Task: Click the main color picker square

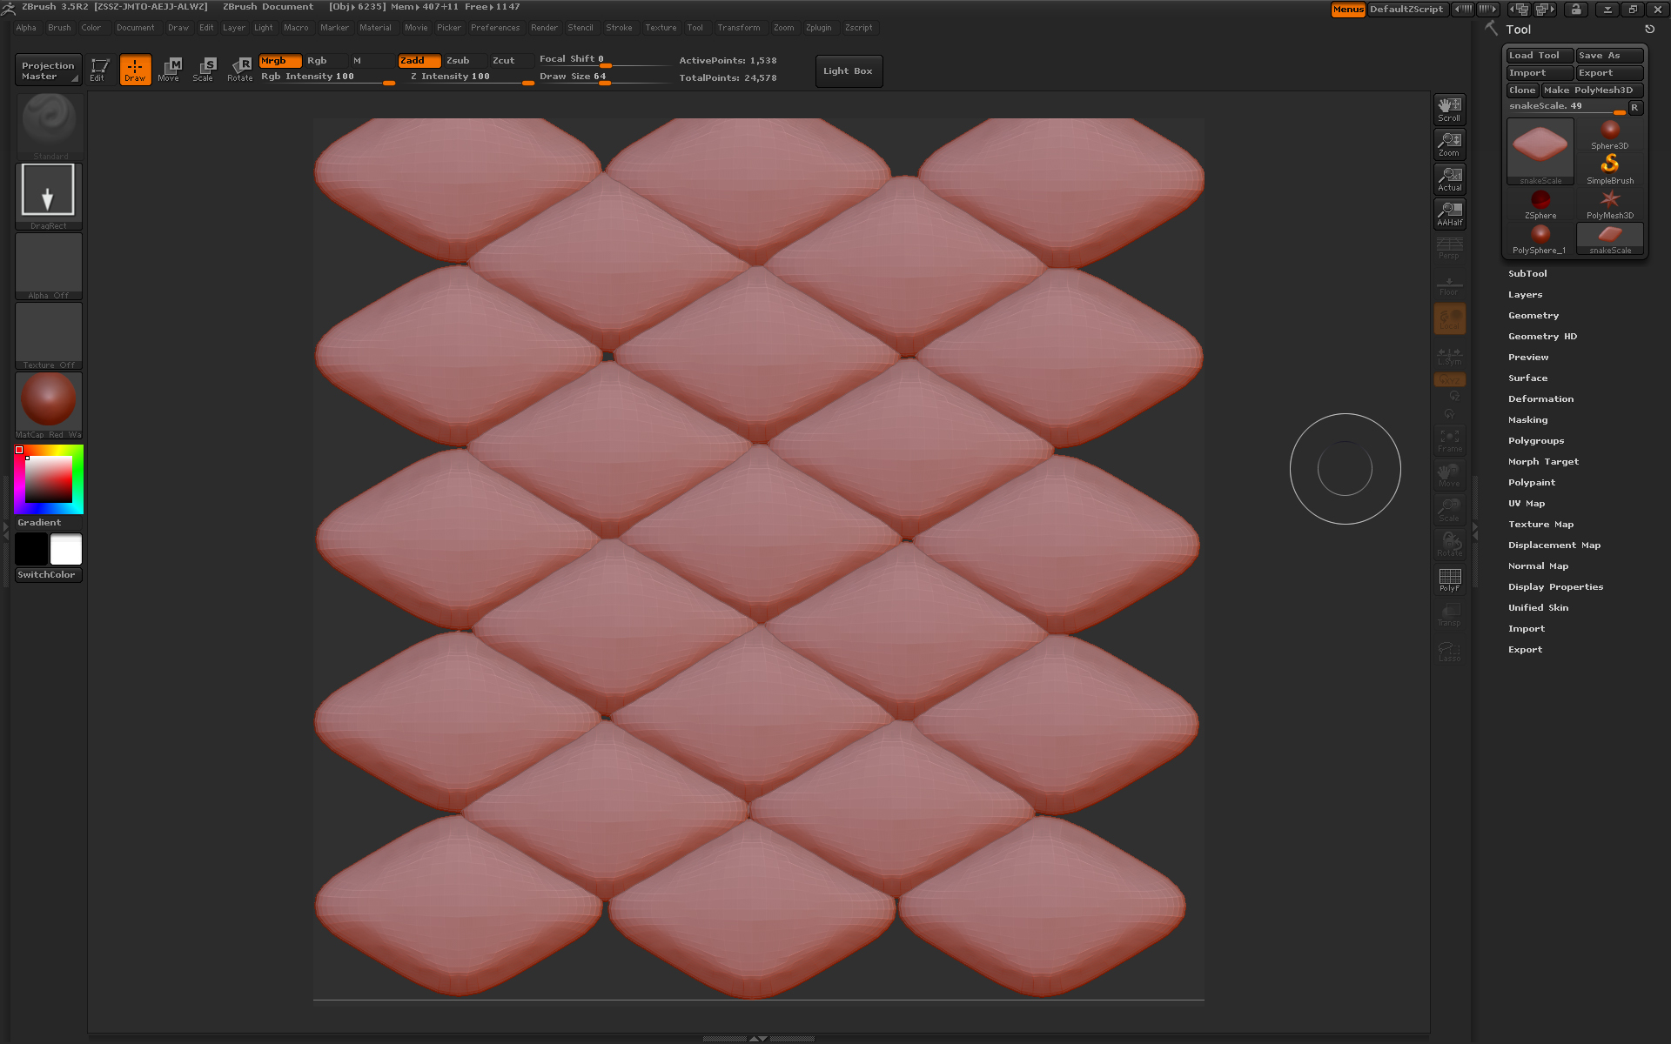Action: [x=48, y=479]
